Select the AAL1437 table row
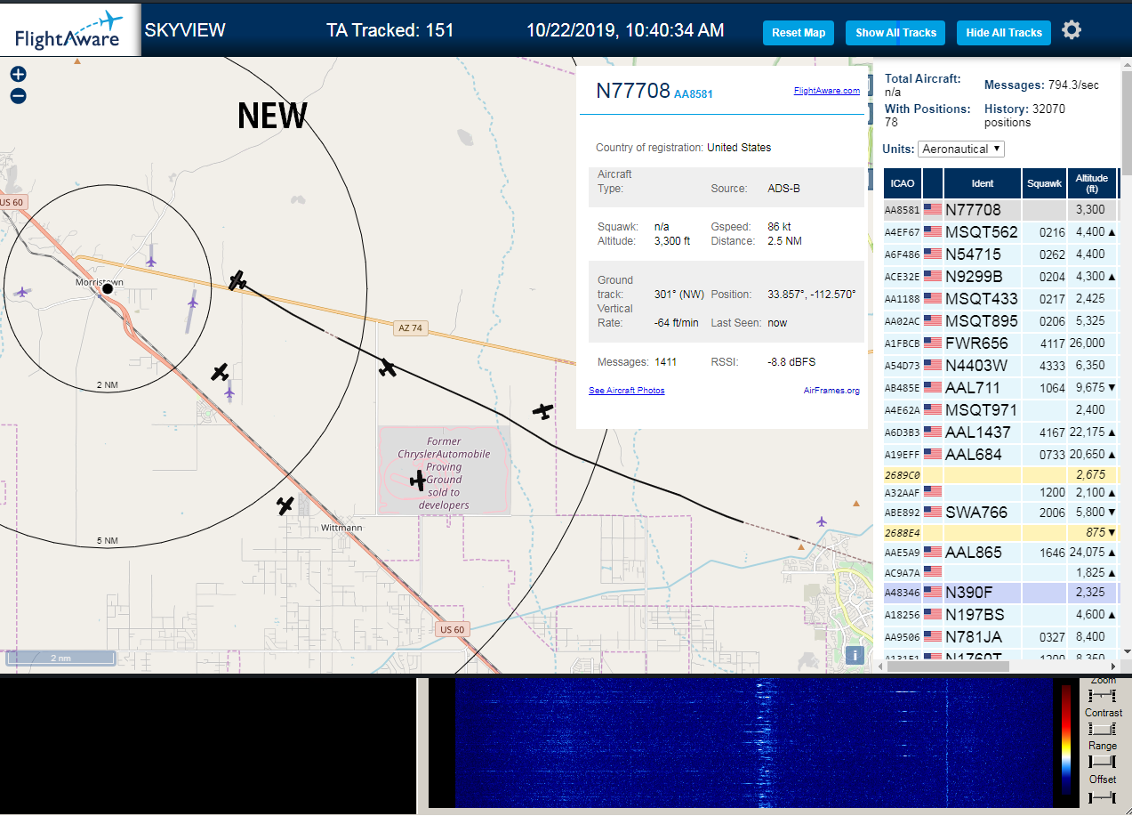This screenshot has height=816, width=1132. click(x=1000, y=432)
